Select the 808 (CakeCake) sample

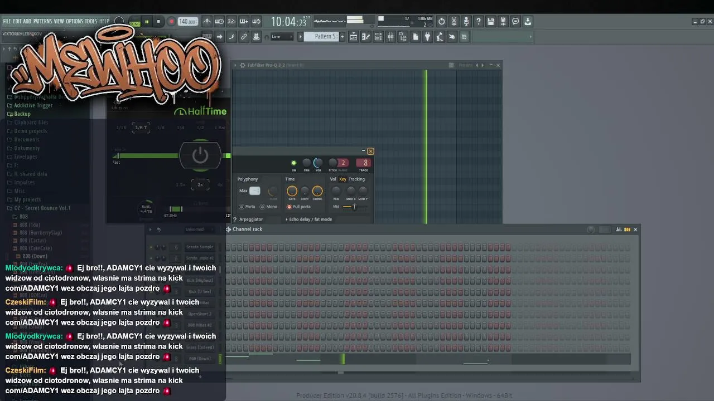coord(35,248)
